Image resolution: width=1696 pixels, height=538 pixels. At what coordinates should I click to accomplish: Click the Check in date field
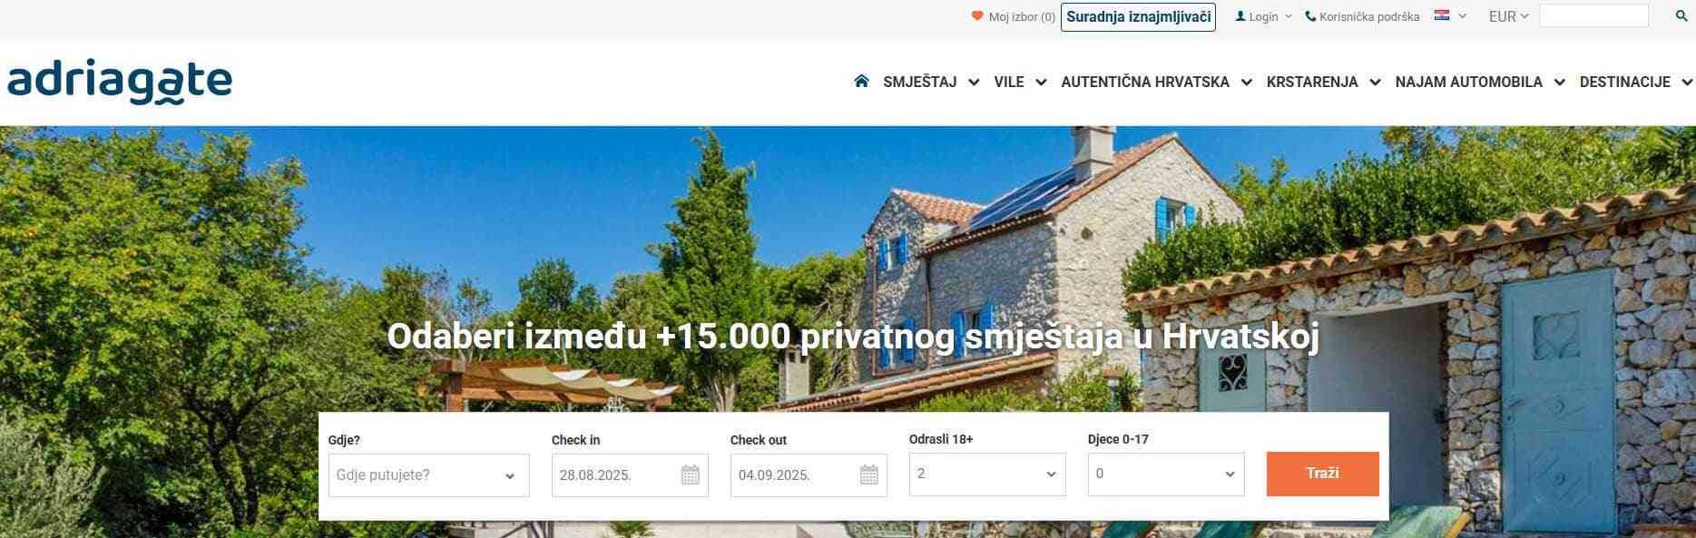coord(630,475)
